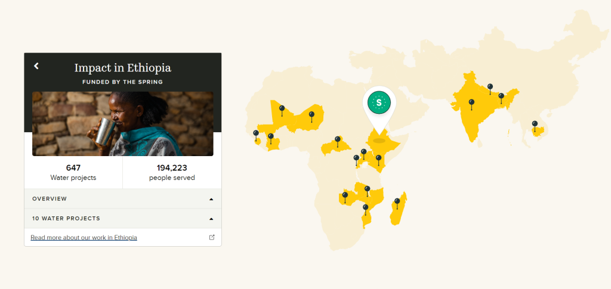Select the Côte d'Ivoire map pin
Viewport: 611px width, 289px height.
pyautogui.click(x=270, y=138)
